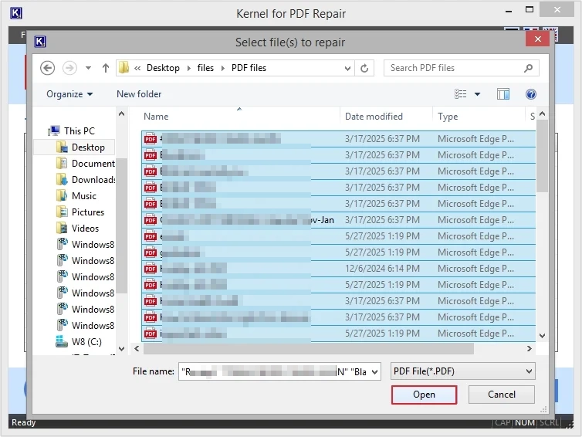
Task: Select Music in navigation pane
Action: pos(76,196)
